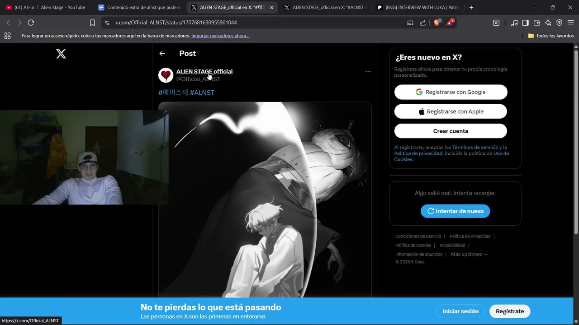This screenshot has height=325, width=579.
Task: Click the browser forward navigation arrow
Action: 19,23
